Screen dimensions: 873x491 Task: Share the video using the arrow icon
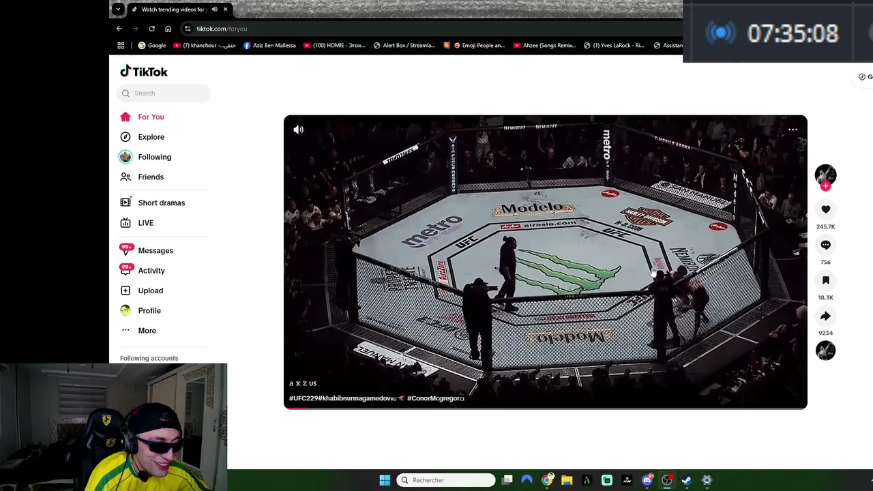point(825,316)
